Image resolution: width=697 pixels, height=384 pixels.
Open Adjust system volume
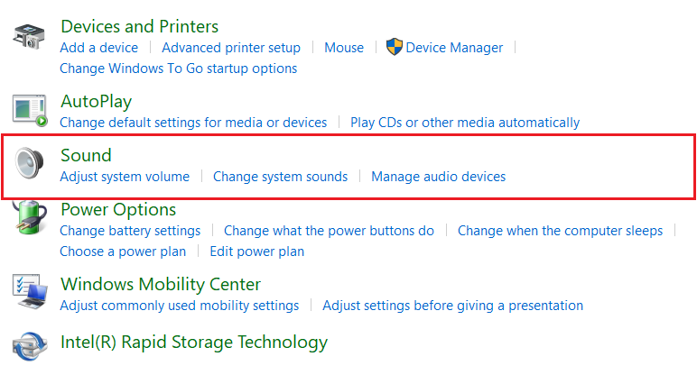(x=125, y=177)
